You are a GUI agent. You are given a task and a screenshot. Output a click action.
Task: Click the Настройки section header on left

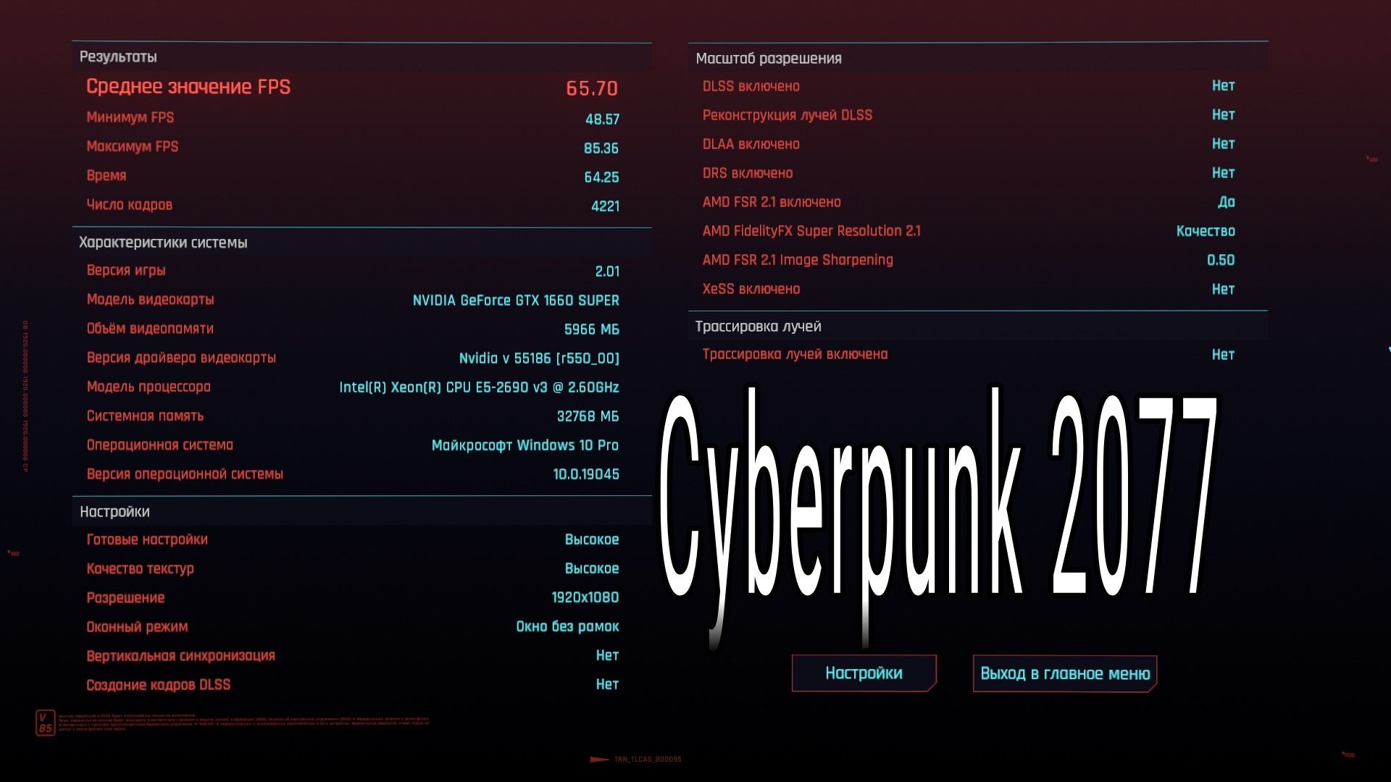click(x=114, y=512)
